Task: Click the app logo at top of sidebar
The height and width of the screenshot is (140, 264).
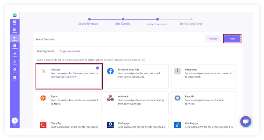Action: (15, 15)
